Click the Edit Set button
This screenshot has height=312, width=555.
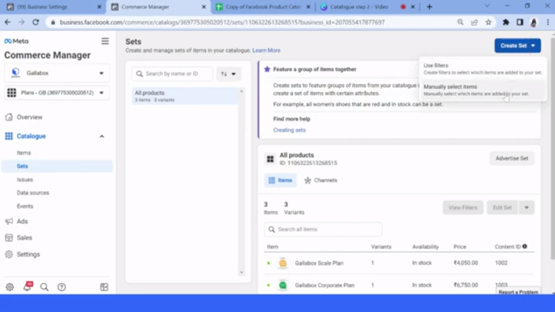(x=503, y=208)
